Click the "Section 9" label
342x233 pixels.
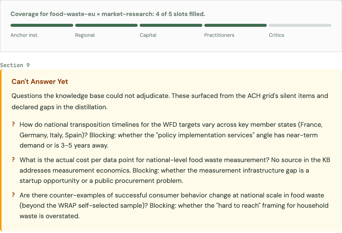[x=15, y=65]
